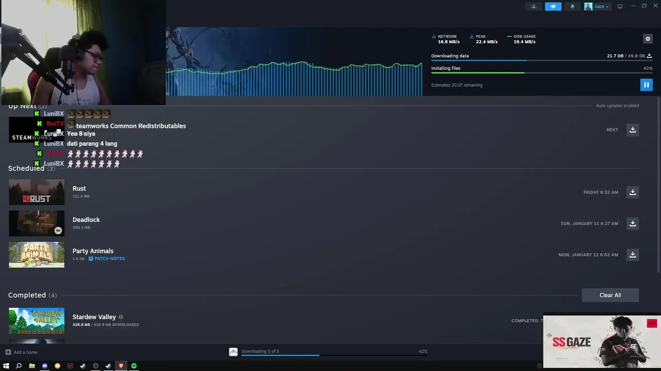This screenshot has height=371, width=661.
Task: Click the PEAK 22.4 MB/s stat
Action: coord(484,39)
